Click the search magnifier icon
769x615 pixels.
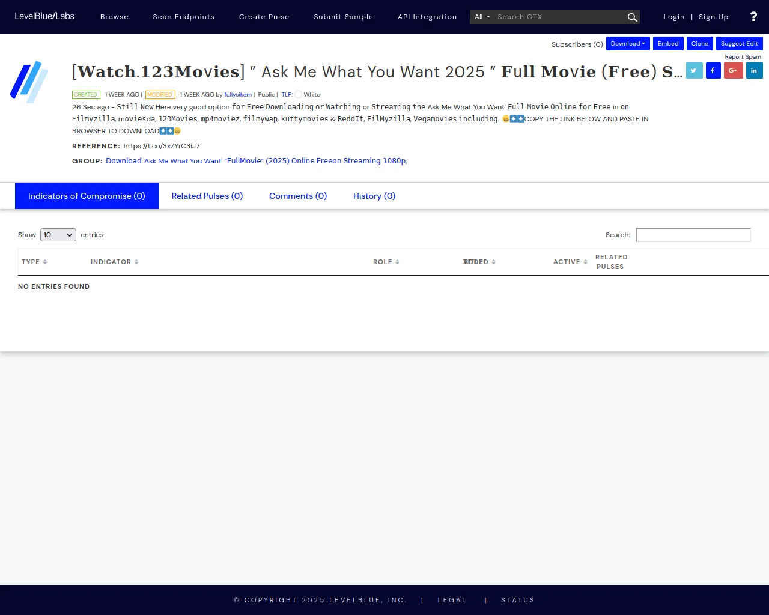click(x=632, y=17)
